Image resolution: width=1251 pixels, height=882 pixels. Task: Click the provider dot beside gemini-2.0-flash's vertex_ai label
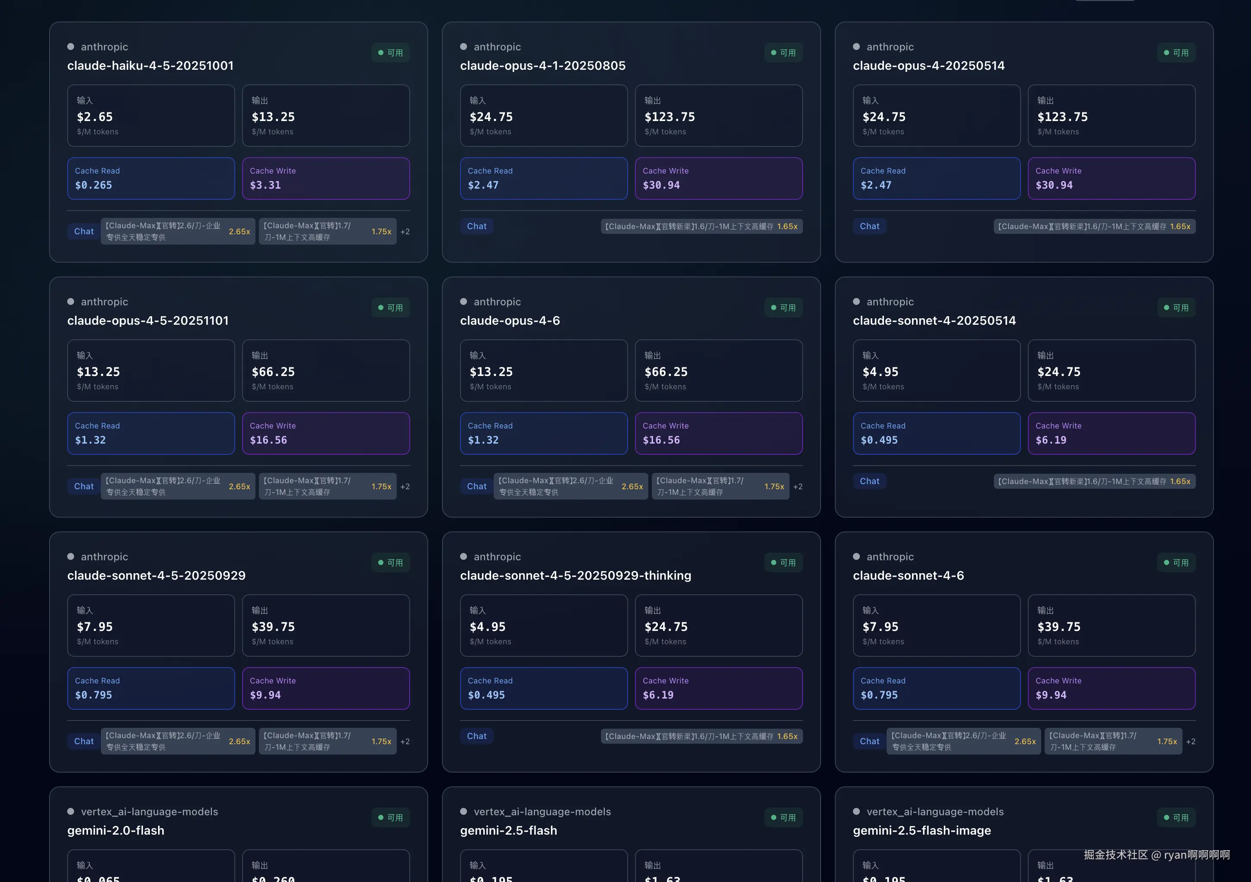tap(71, 812)
